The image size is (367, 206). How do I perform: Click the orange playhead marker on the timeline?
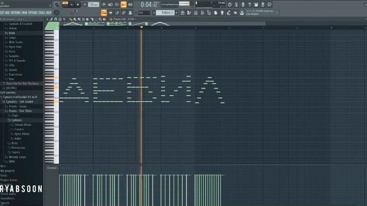tap(142, 27)
